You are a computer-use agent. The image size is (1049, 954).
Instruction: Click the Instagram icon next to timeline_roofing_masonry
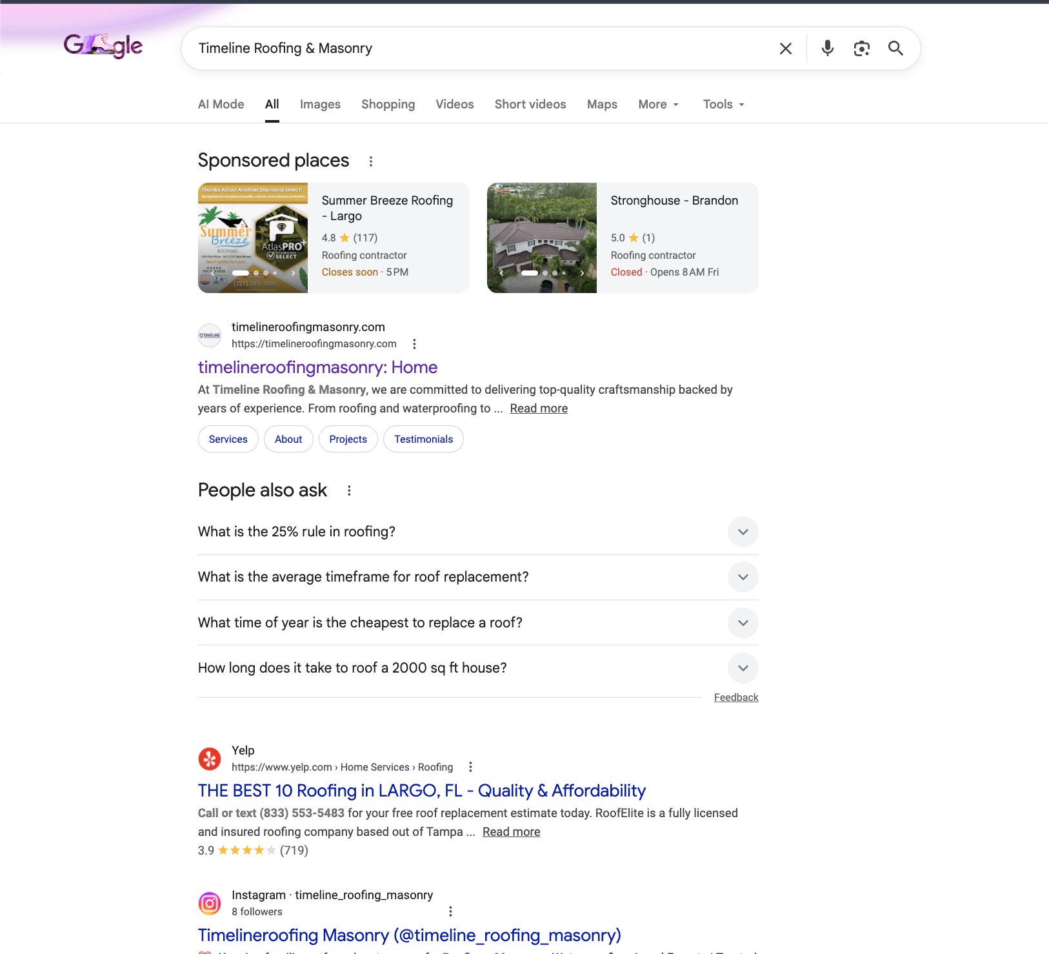point(210,902)
